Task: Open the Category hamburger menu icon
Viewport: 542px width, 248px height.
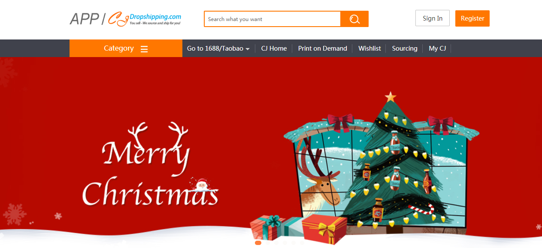Action: coord(144,49)
